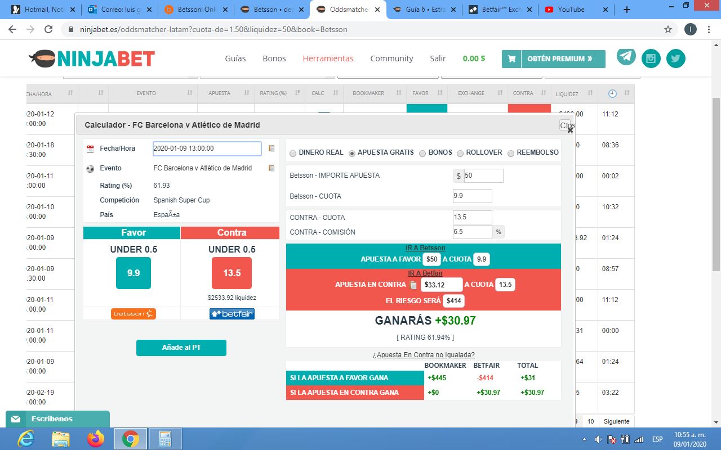Image resolution: width=721 pixels, height=450 pixels.
Task: Copy the Evento name with clipboard icon
Action: (272, 168)
